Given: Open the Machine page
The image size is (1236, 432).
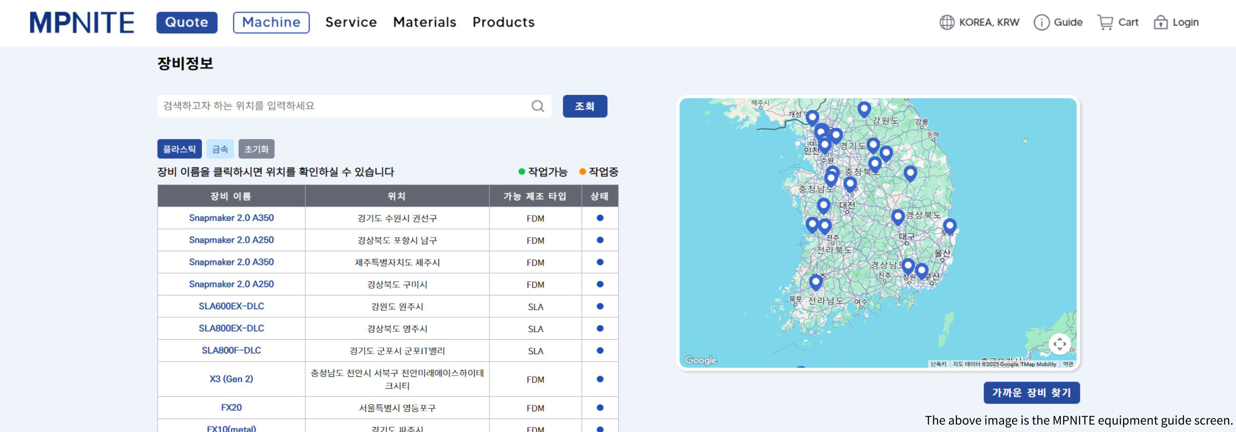Looking at the screenshot, I should point(271,22).
